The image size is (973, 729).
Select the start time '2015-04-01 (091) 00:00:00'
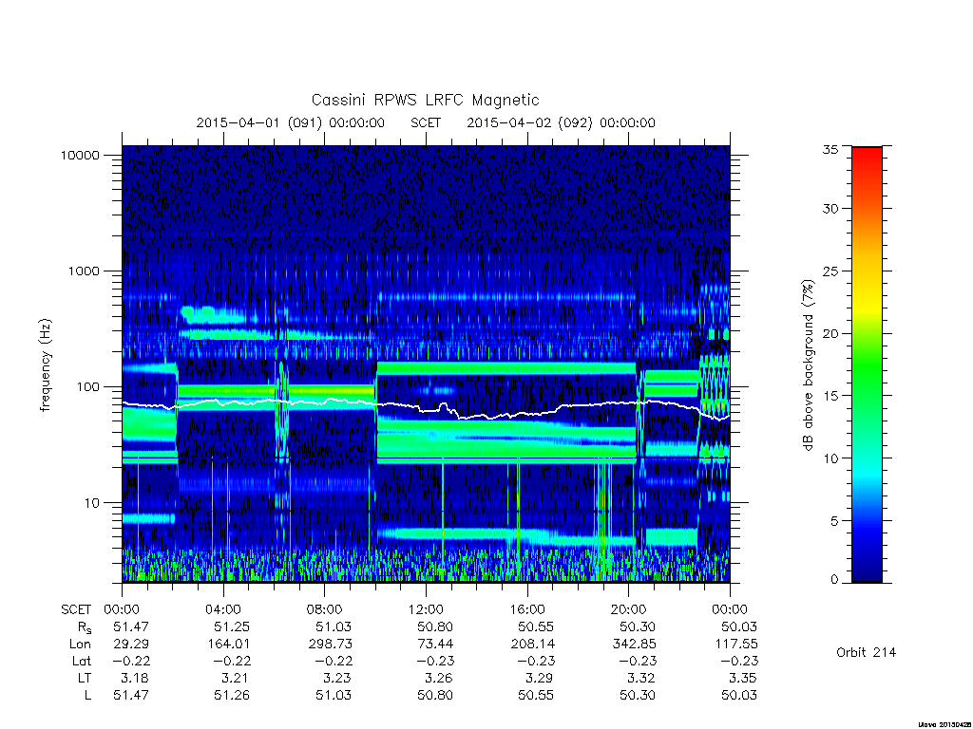pyautogui.click(x=291, y=122)
